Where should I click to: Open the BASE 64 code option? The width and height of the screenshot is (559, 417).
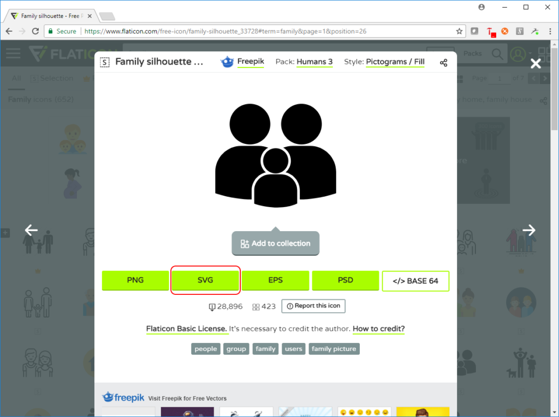415,281
